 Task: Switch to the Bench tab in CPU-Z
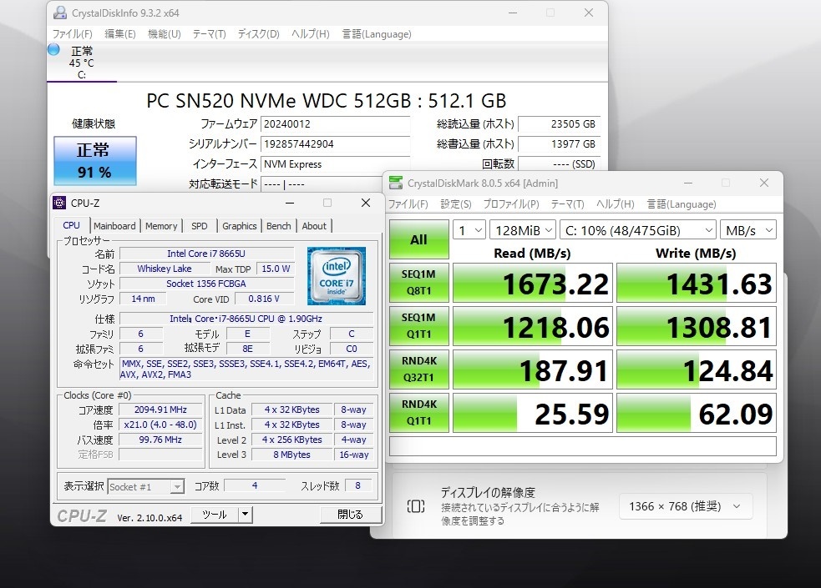279,226
